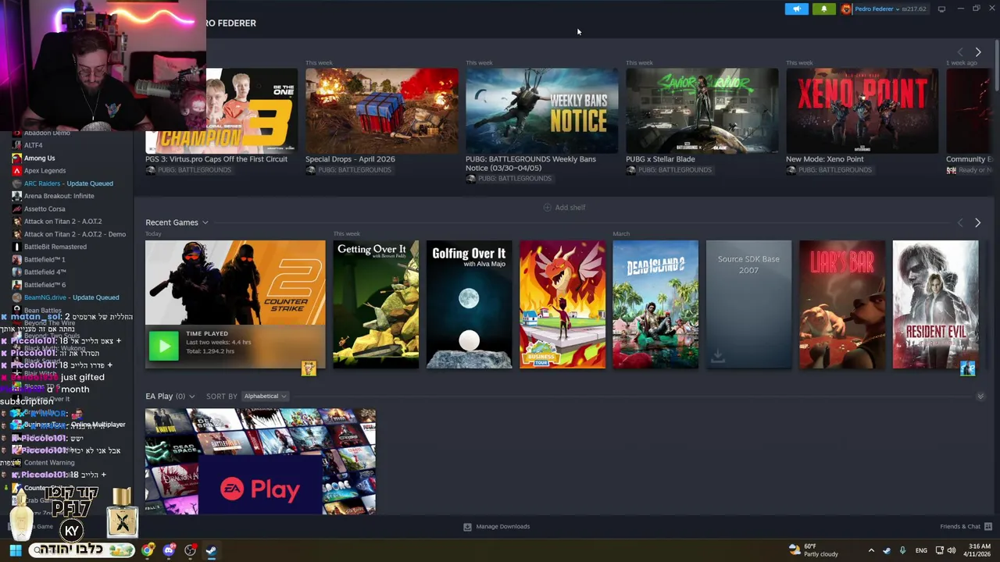
Task: Open Liar's Bar game tile
Action: [x=842, y=304]
